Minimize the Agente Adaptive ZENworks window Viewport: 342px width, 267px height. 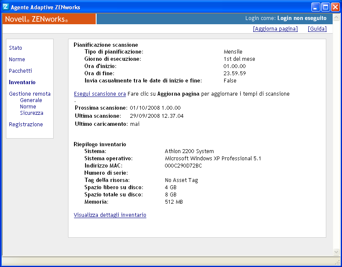click(x=315, y=7)
